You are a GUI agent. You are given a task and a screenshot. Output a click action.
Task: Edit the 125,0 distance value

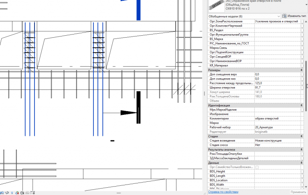click(278, 83)
